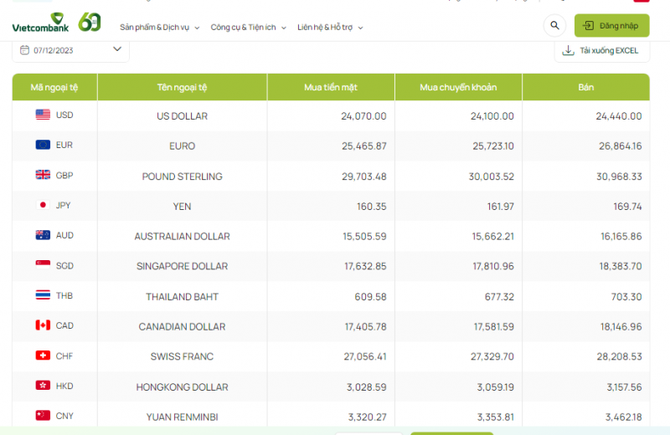Screen dimensions: 670x435
Task: Select the HONGKONG DOLLAR name cell
Action: [182, 386]
